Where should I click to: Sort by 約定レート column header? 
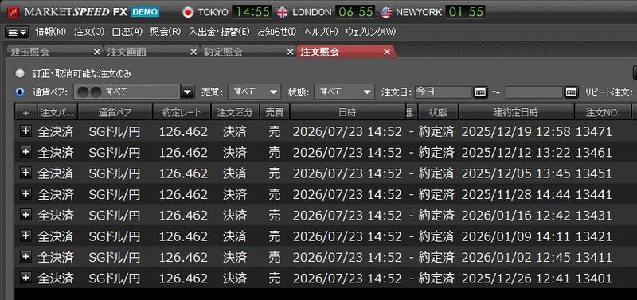coord(182,112)
